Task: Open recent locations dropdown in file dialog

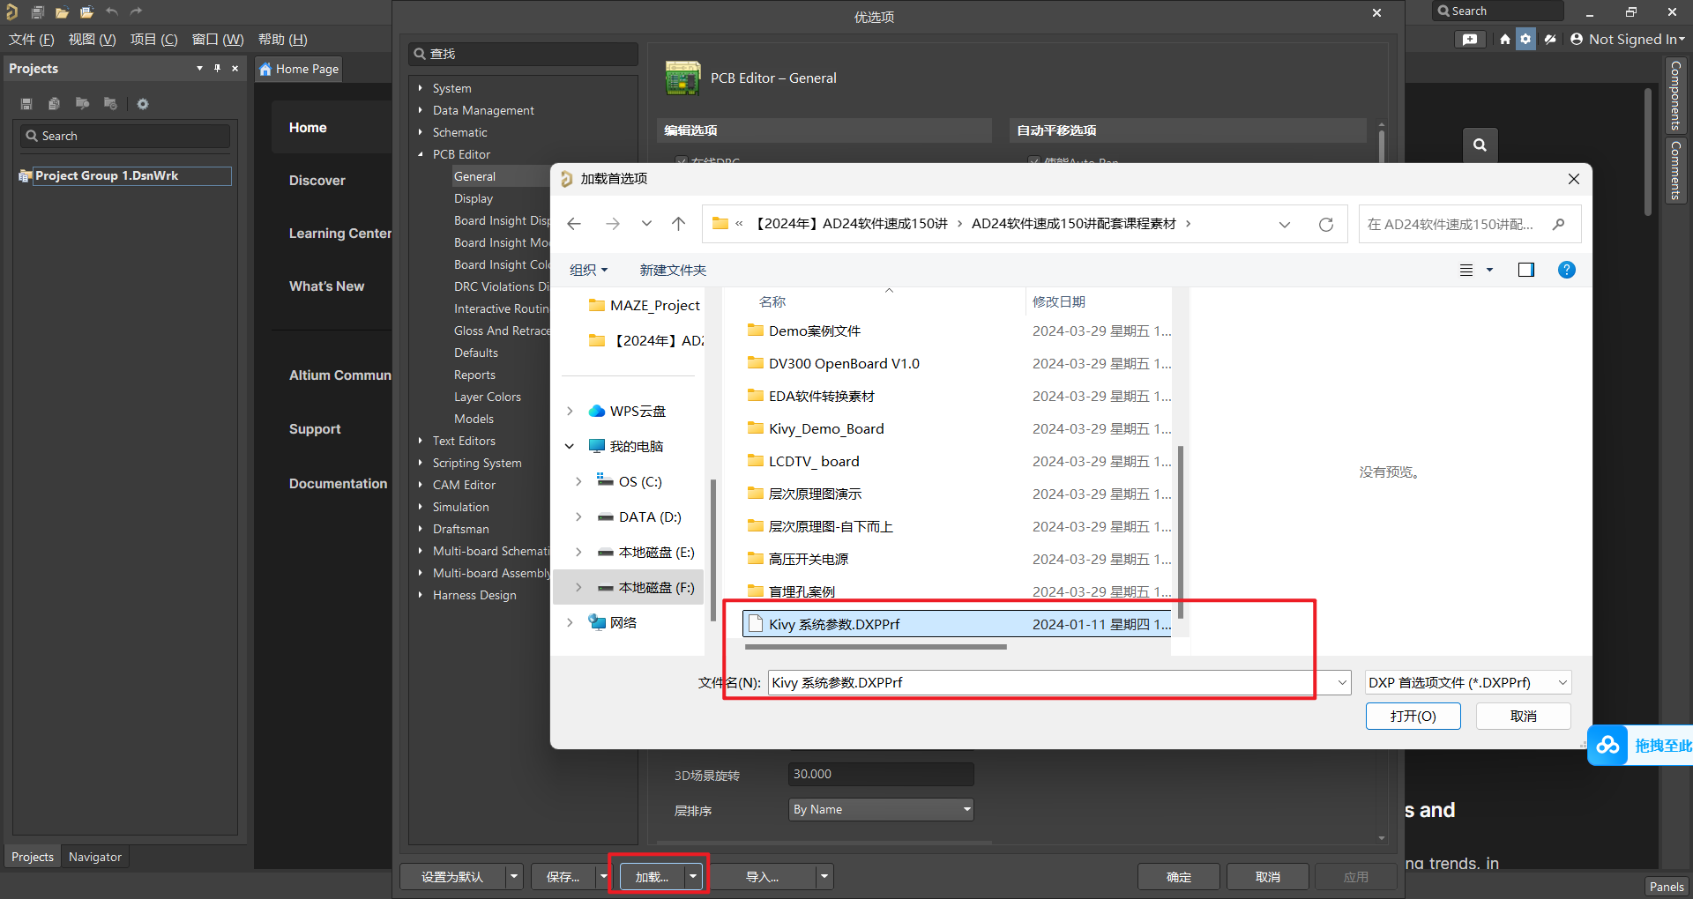Action: coord(646,224)
